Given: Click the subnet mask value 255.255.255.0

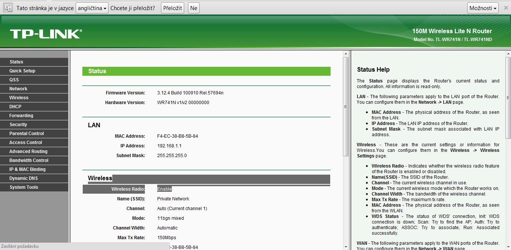Looking at the screenshot, I should point(172,156).
